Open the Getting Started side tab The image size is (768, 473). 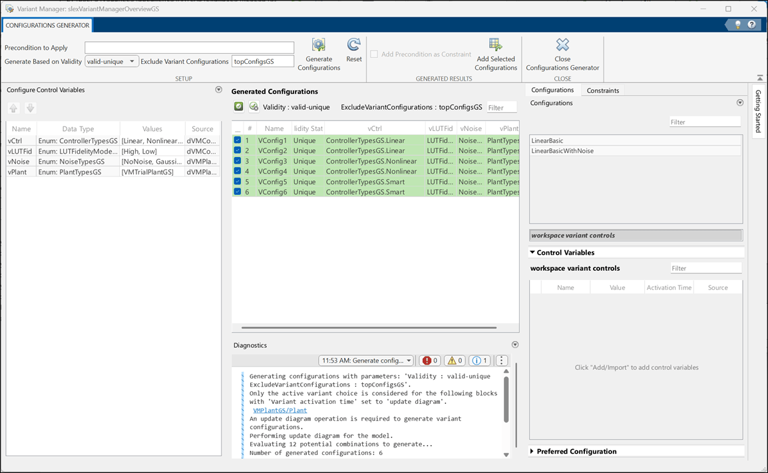click(x=758, y=111)
